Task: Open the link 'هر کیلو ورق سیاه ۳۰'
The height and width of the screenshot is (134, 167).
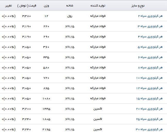Action: pos(149,130)
